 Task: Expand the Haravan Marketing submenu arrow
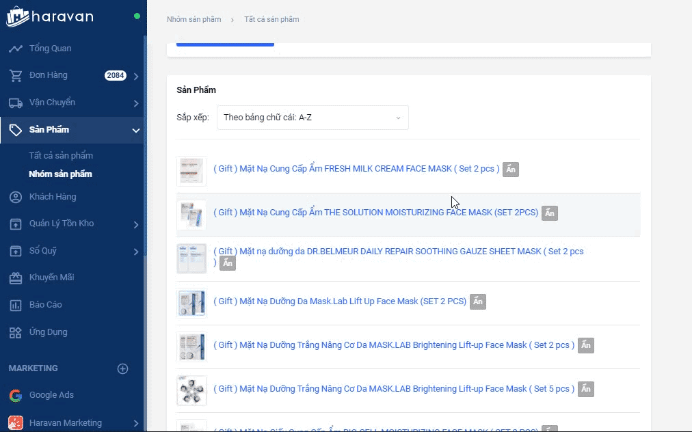click(x=136, y=423)
